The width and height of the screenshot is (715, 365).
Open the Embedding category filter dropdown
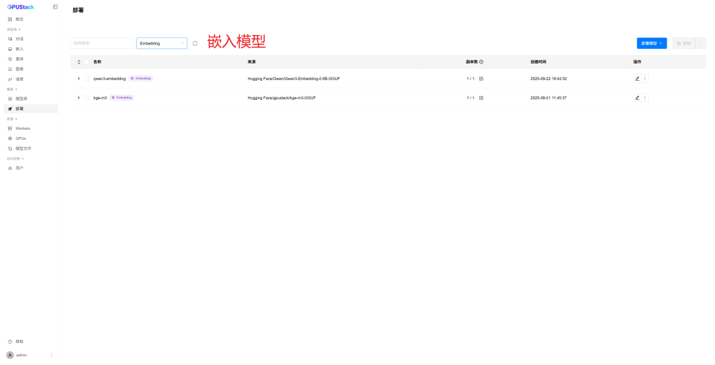point(162,43)
